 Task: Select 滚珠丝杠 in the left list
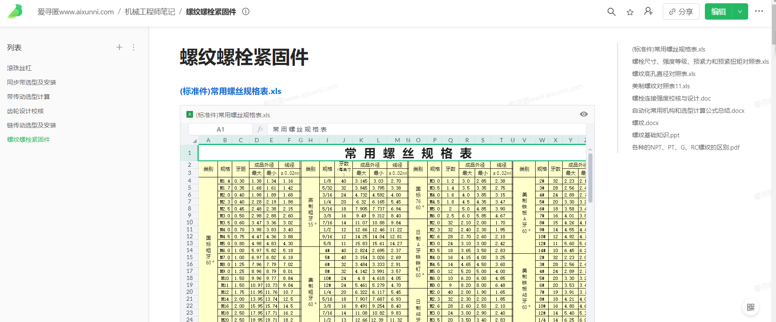(x=19, y=68)
